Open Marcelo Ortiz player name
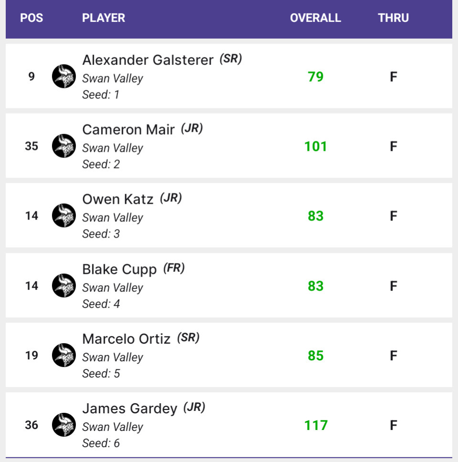458x462 pixels. [126, 339]
